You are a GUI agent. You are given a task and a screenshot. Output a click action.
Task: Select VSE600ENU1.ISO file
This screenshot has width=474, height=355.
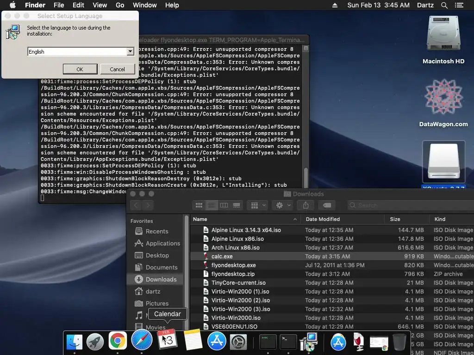tap(332, 326)
